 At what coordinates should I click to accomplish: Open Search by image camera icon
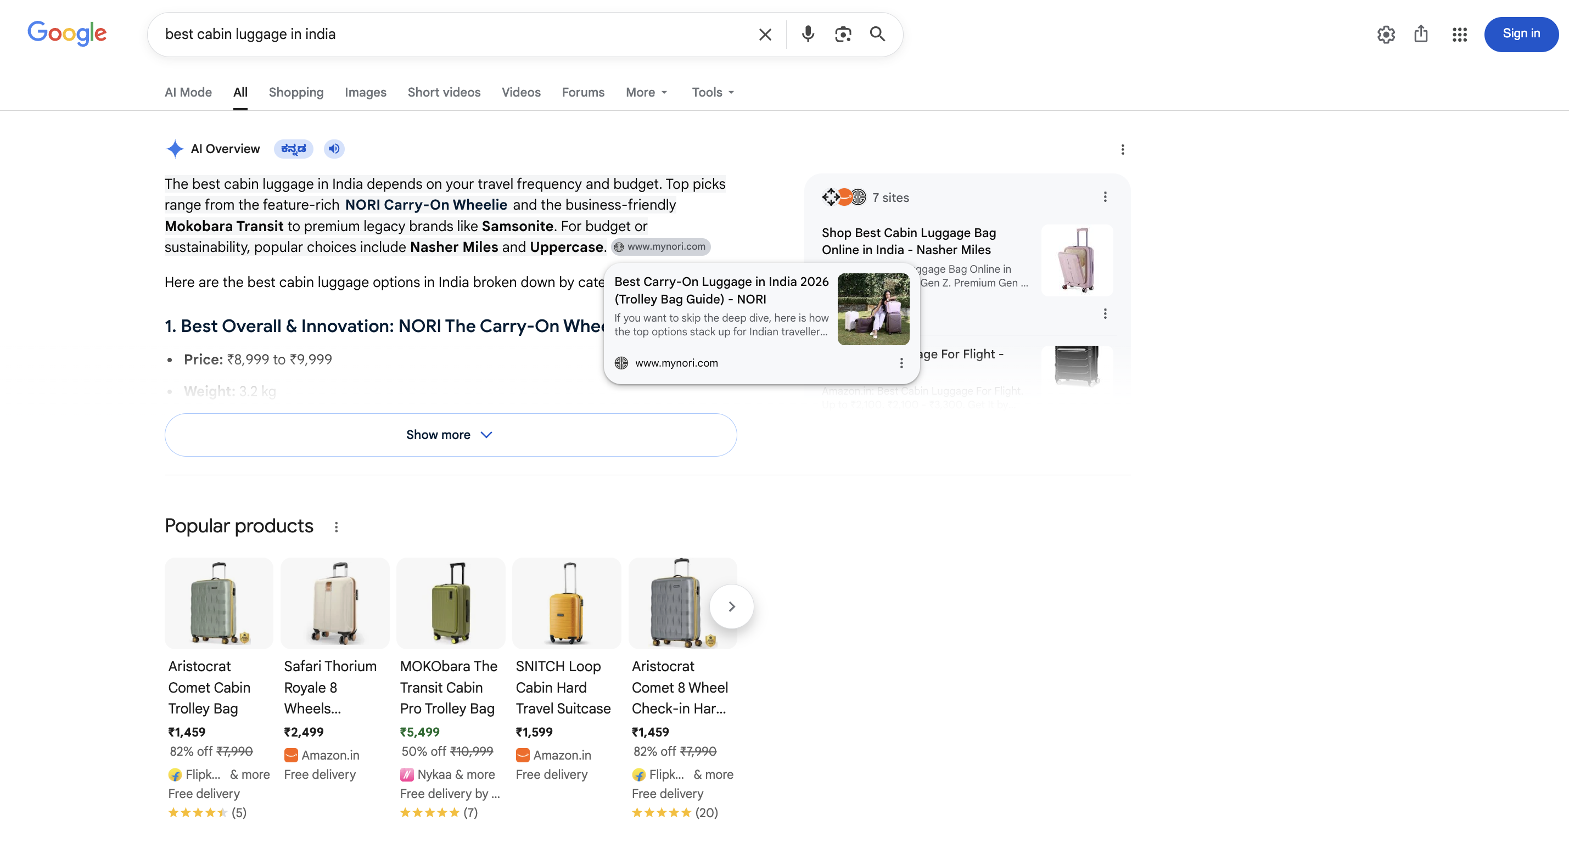[x=842, y=34]
